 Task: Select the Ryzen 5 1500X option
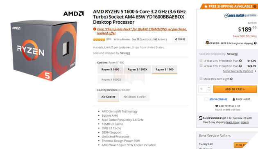coord(137,70)
